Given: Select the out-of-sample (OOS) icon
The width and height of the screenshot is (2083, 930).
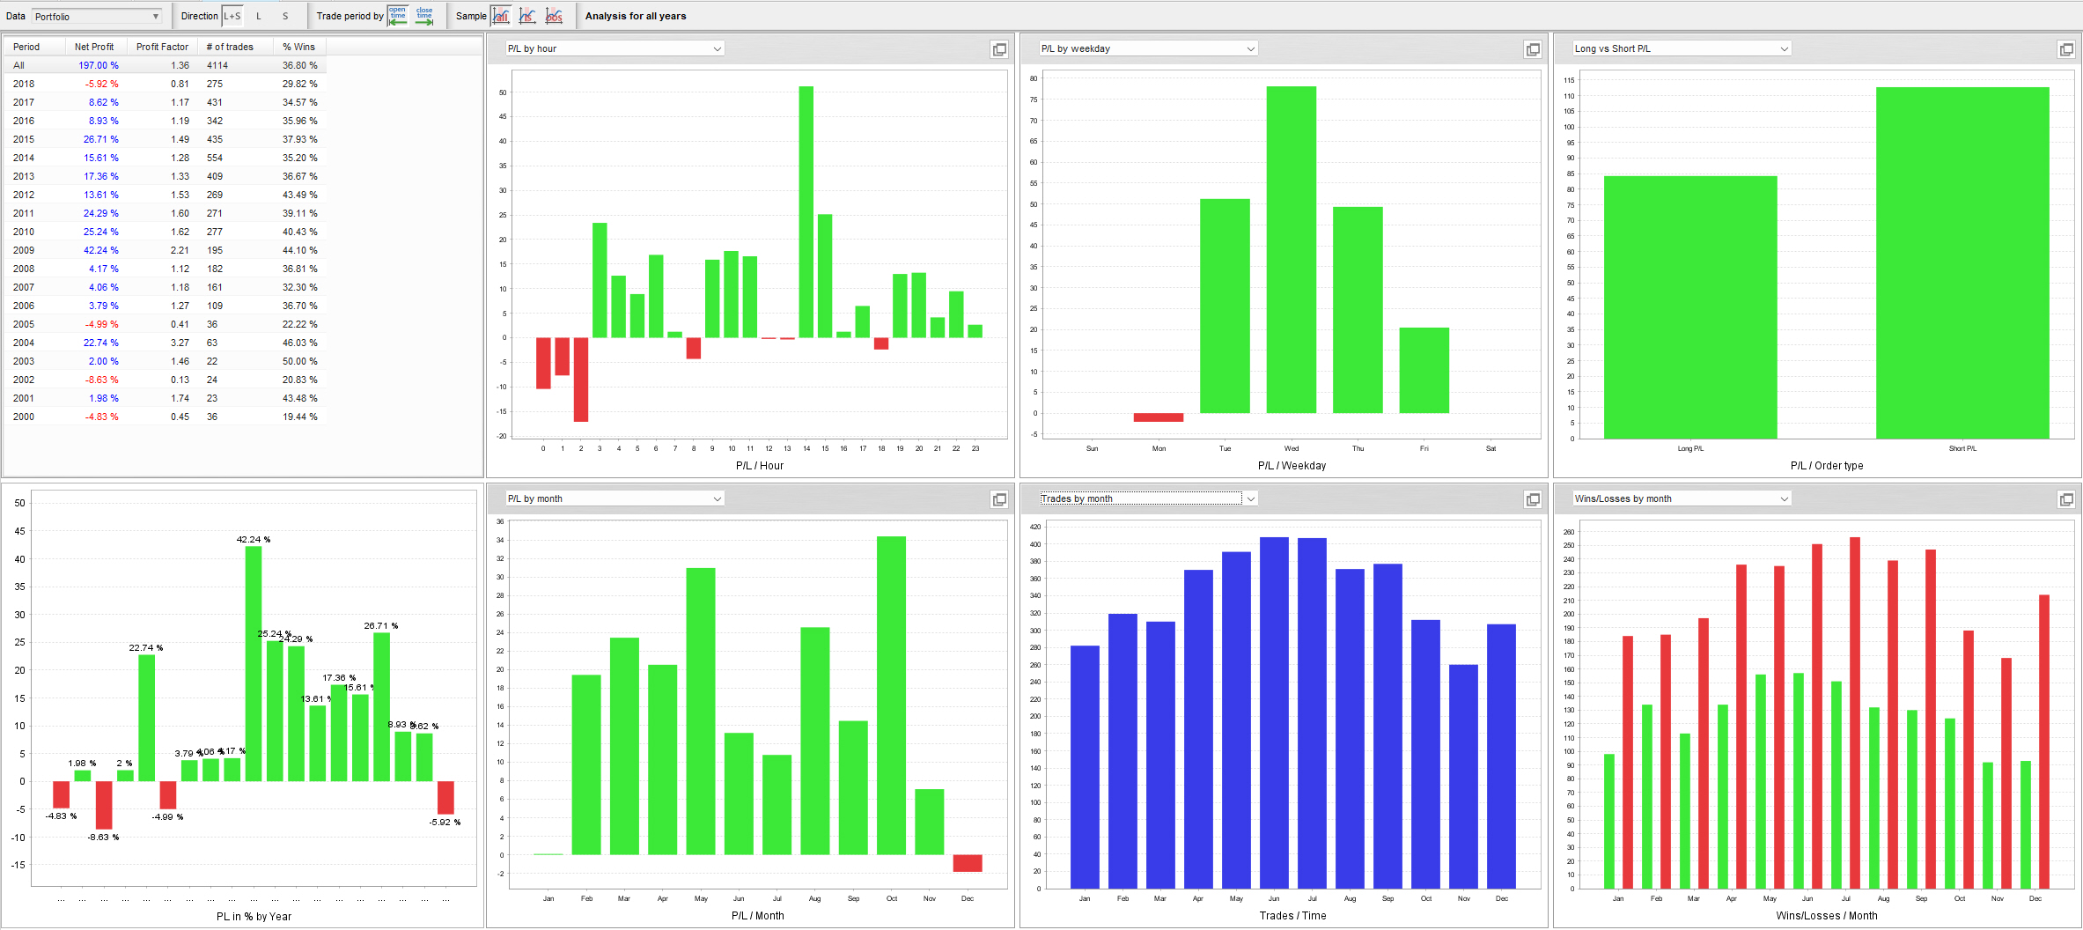Looking at the screenshot, I should [x=554, y=16].
